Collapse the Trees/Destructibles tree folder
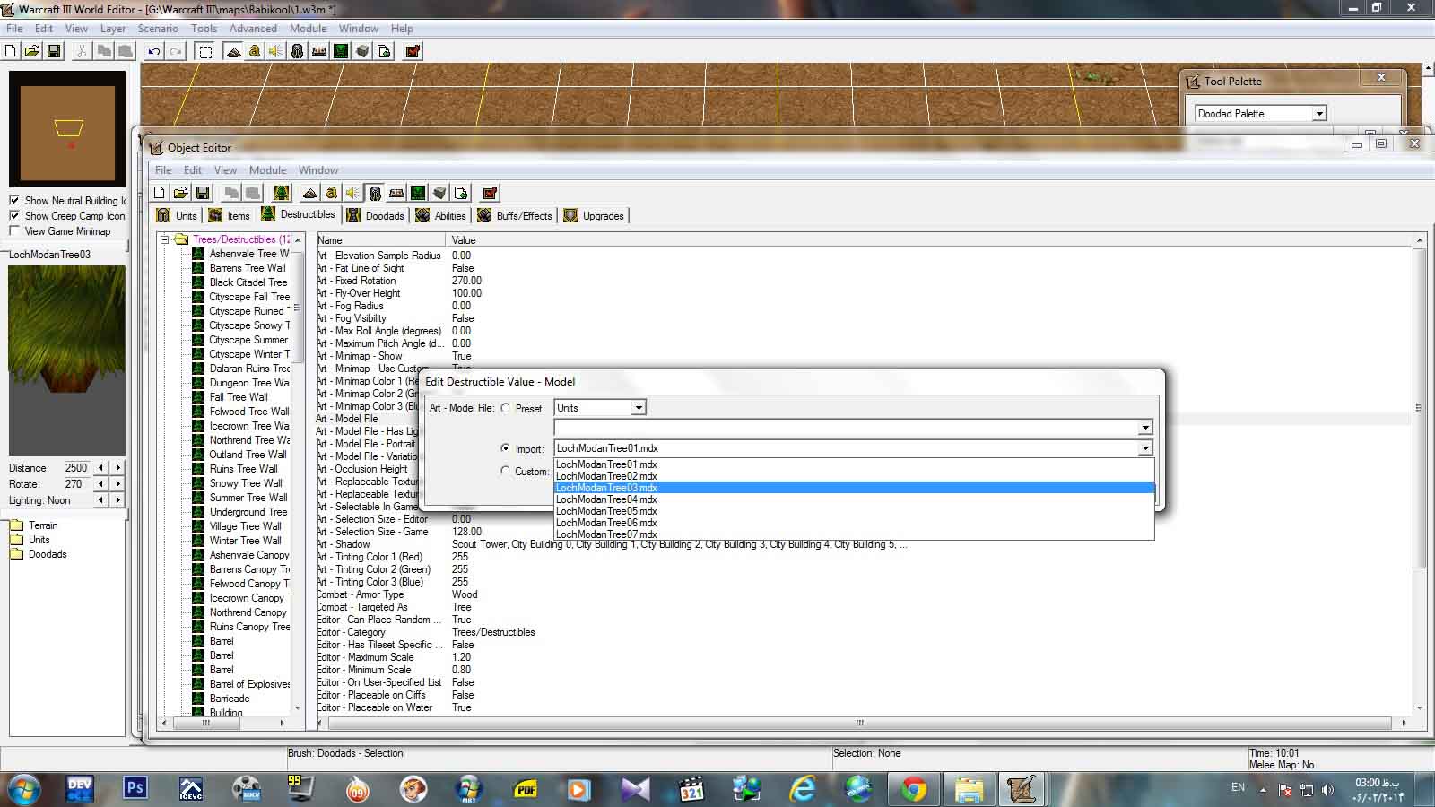Screen dimensions: 1435x807 (165, 239)
